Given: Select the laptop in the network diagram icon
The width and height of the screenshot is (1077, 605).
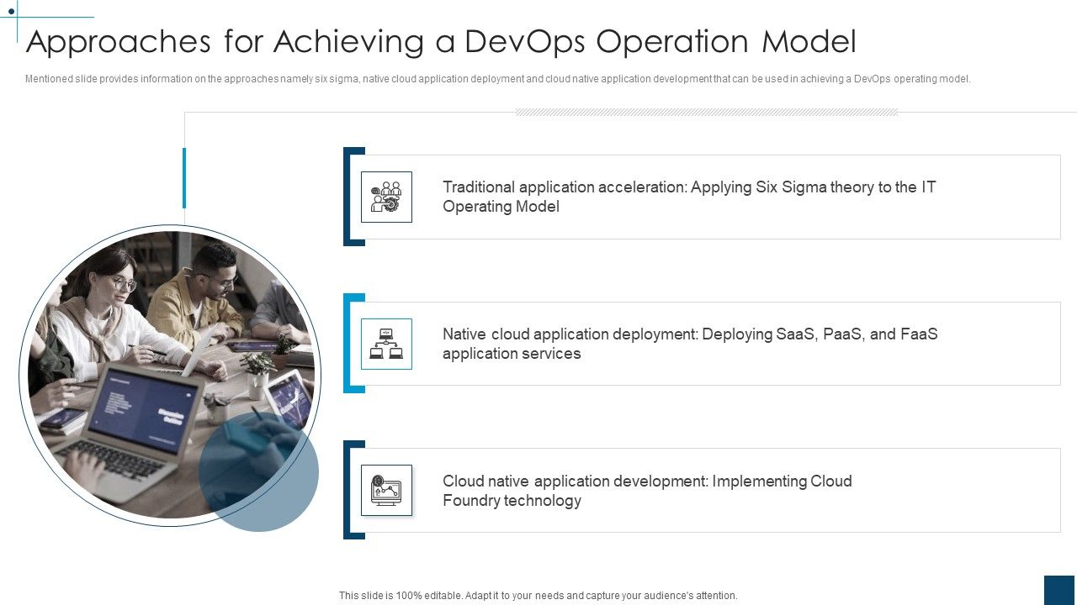Looking at the screenshot, I should (x=386, y=334).
